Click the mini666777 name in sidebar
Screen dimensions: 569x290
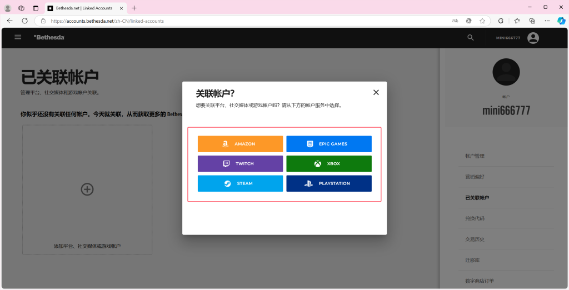(506, 111)
